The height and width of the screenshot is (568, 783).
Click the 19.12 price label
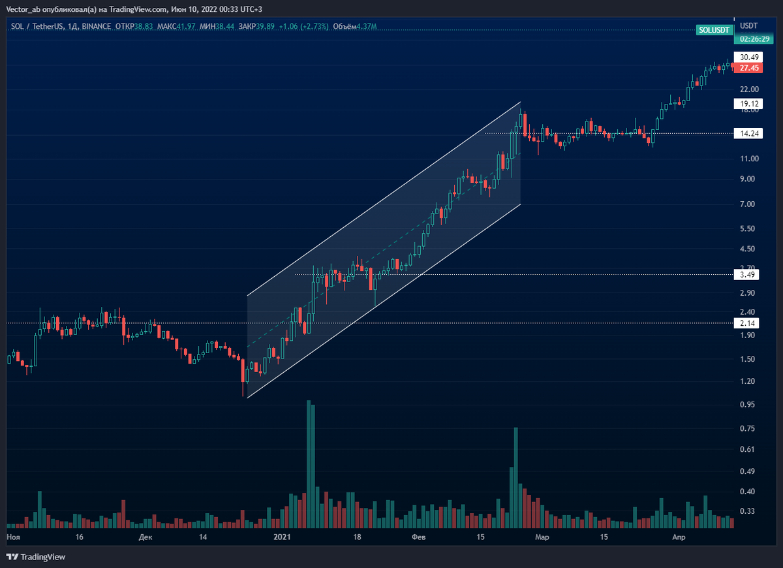(747, 104)
